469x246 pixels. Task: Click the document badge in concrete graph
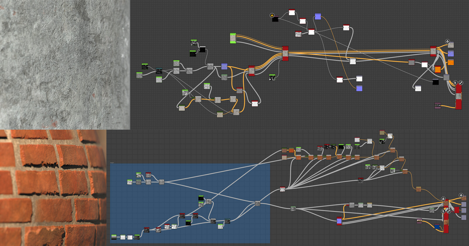coord(455,83)
